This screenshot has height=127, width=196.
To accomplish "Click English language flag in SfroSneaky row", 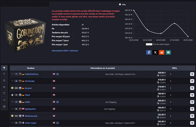I will [x=54, y=81].
